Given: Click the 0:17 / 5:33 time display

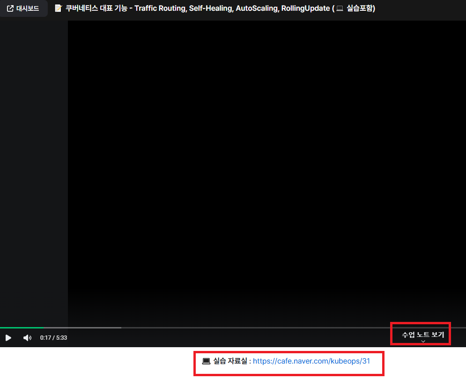Looking at the screenshot, I should coord(53,338).
